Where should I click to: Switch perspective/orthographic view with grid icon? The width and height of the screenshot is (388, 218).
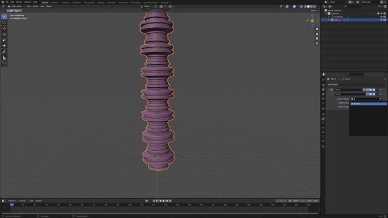tap(316, 43)
